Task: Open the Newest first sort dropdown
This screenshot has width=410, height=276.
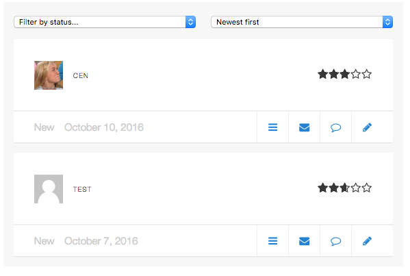Action: pos(302,22)
